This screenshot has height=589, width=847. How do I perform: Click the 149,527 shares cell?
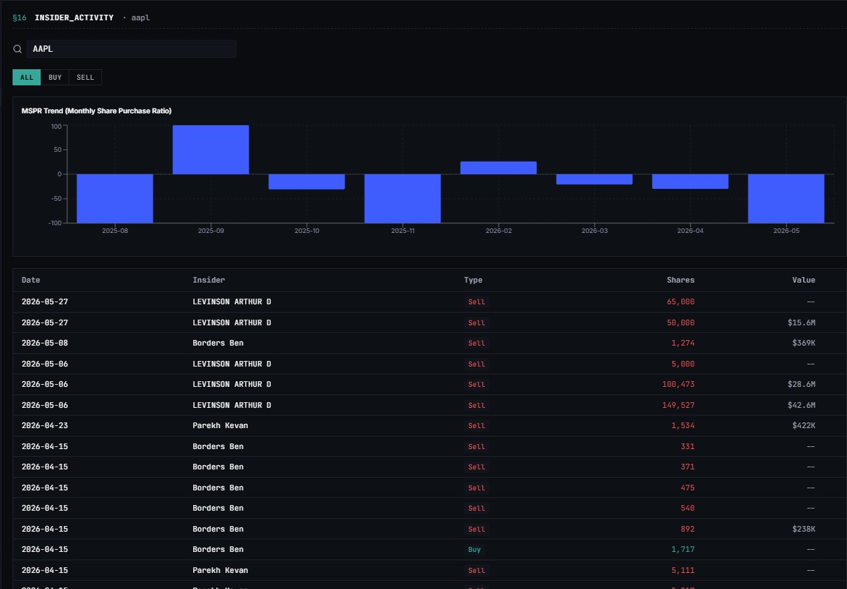[x=678, y=405]
